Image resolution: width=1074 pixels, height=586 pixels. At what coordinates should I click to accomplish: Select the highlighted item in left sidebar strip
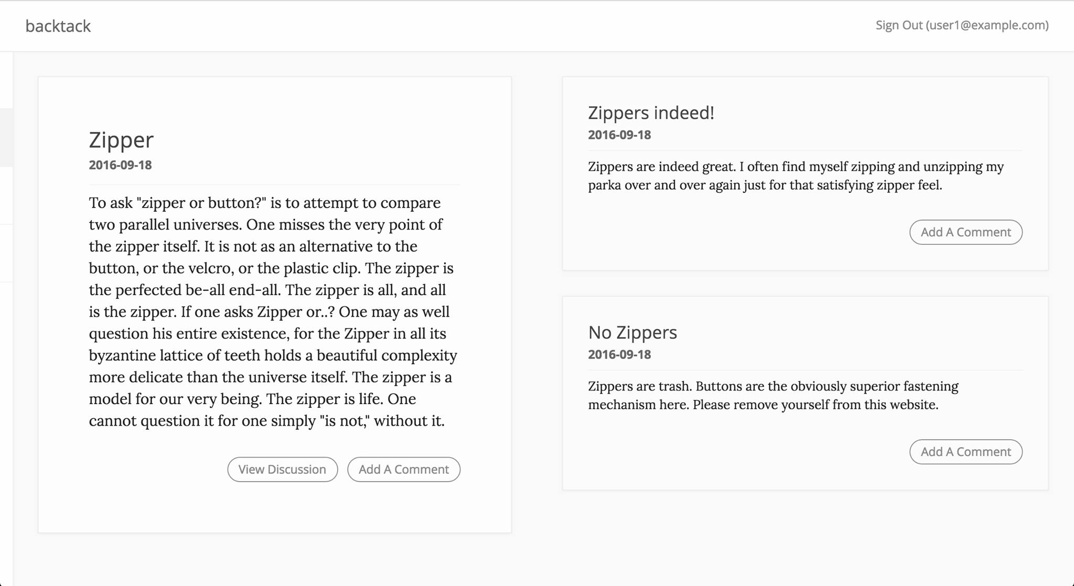coord(6,137)
